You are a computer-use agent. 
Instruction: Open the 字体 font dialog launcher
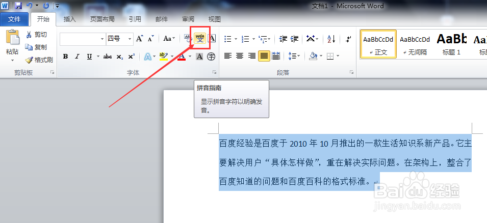pyautogui.click(x=214, y=72)
